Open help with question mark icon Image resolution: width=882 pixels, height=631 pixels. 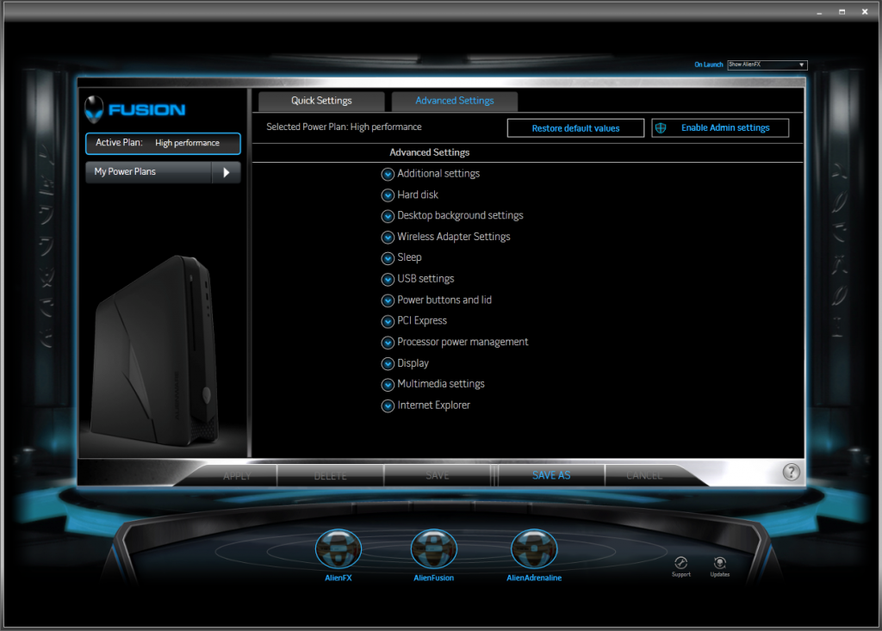(791, 472)
